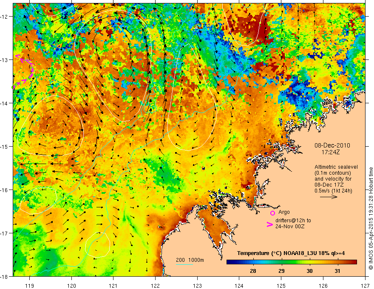Click color bar value 28
This screenshot has width=374, height=289.
click(253, 271)
